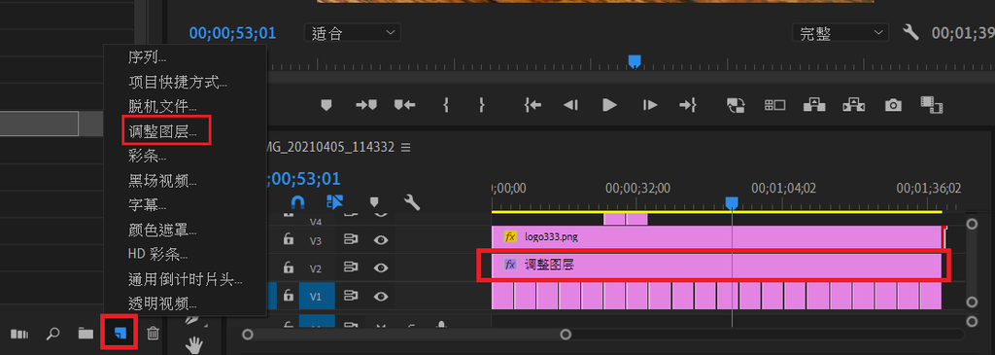995x355 pixels.
Task: Export a frame with the camera icon
Action: 894,105
